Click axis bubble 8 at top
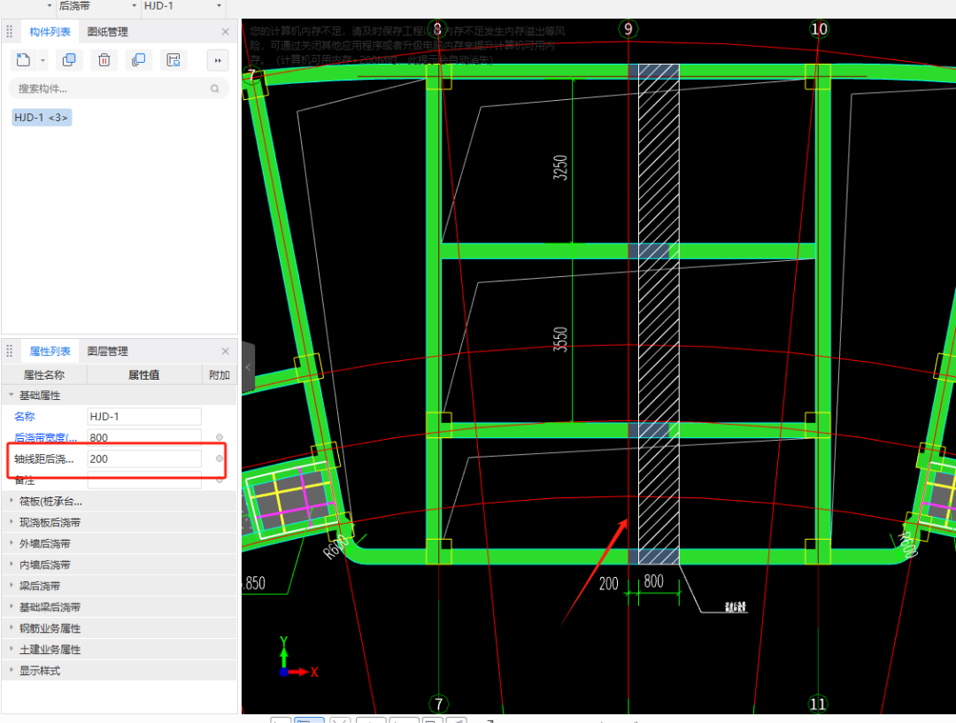Image resolution: width=956 pixels, height=723 pixels. (x=437, y=28)
